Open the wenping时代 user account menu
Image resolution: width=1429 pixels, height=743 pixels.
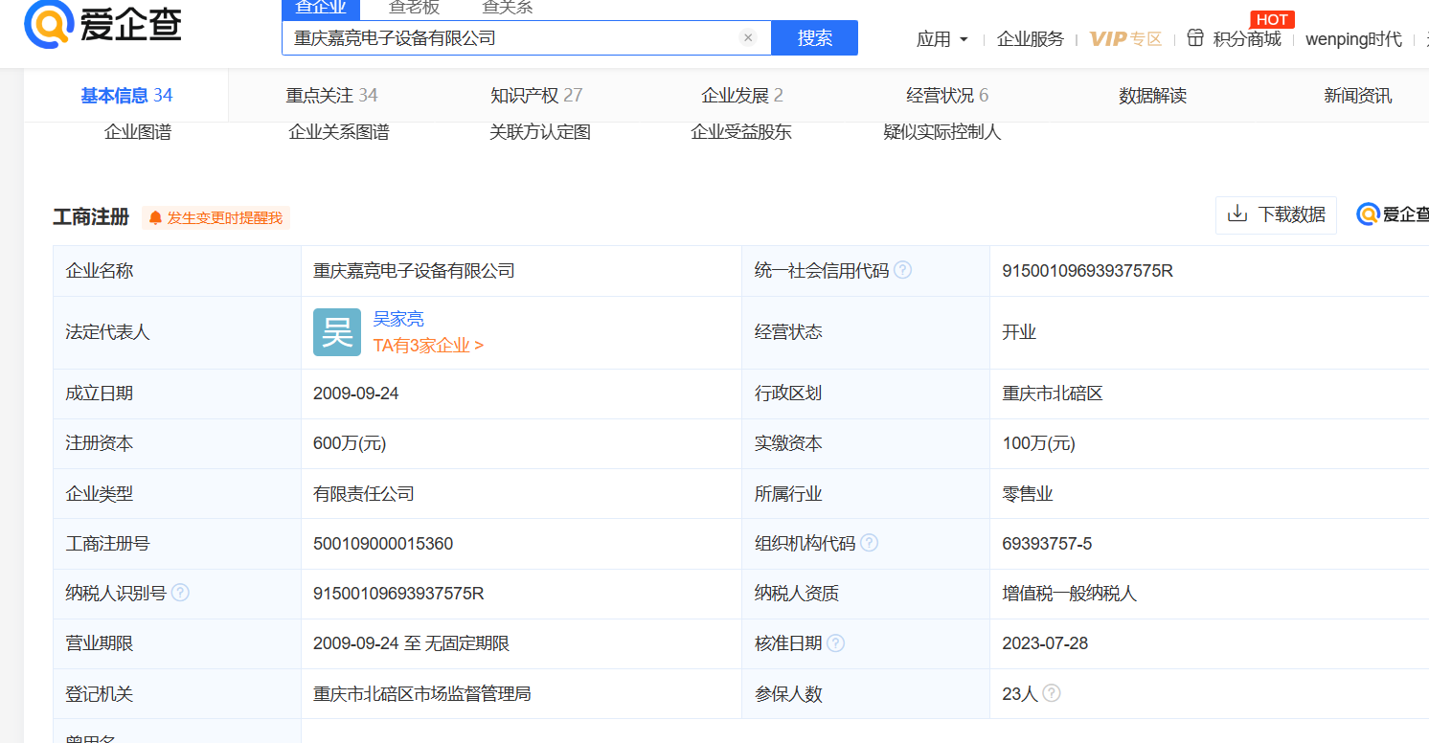(x=1353, y=39)
